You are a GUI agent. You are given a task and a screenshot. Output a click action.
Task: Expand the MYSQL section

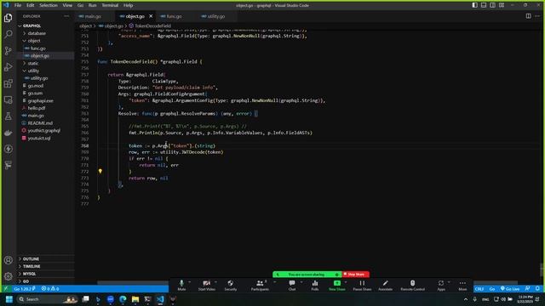pos(29,274)
